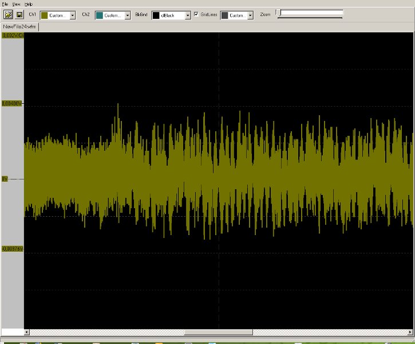Switch to the NewFile24.wfm tab

(x=19, y=26)
